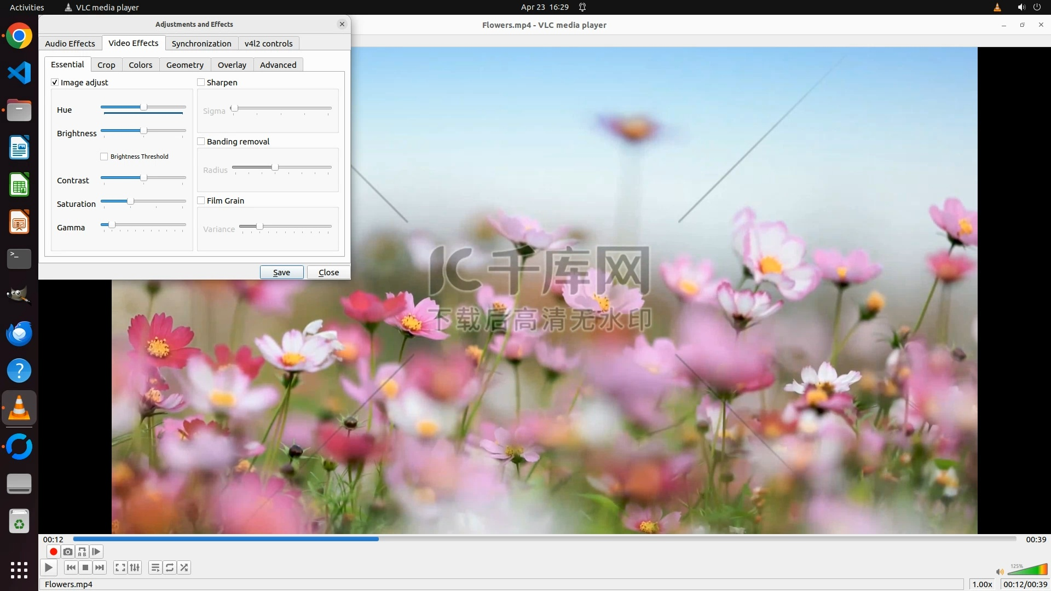Click the frame-by-frame button
This screenshot has height=591, width=1051.
tap(96, 552)
